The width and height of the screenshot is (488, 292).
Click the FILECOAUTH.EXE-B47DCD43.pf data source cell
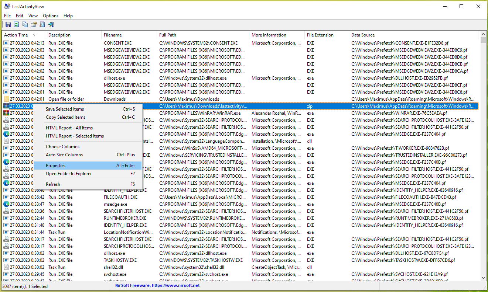click(x=403, y=197)
